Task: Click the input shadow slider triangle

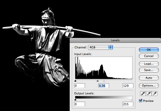Action: (76, 81)
